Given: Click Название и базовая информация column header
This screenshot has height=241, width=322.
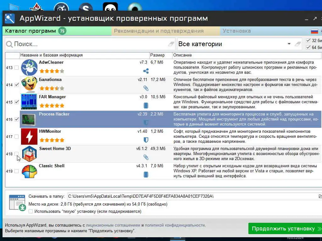Looking at the screenshot, I should (85, 55).
